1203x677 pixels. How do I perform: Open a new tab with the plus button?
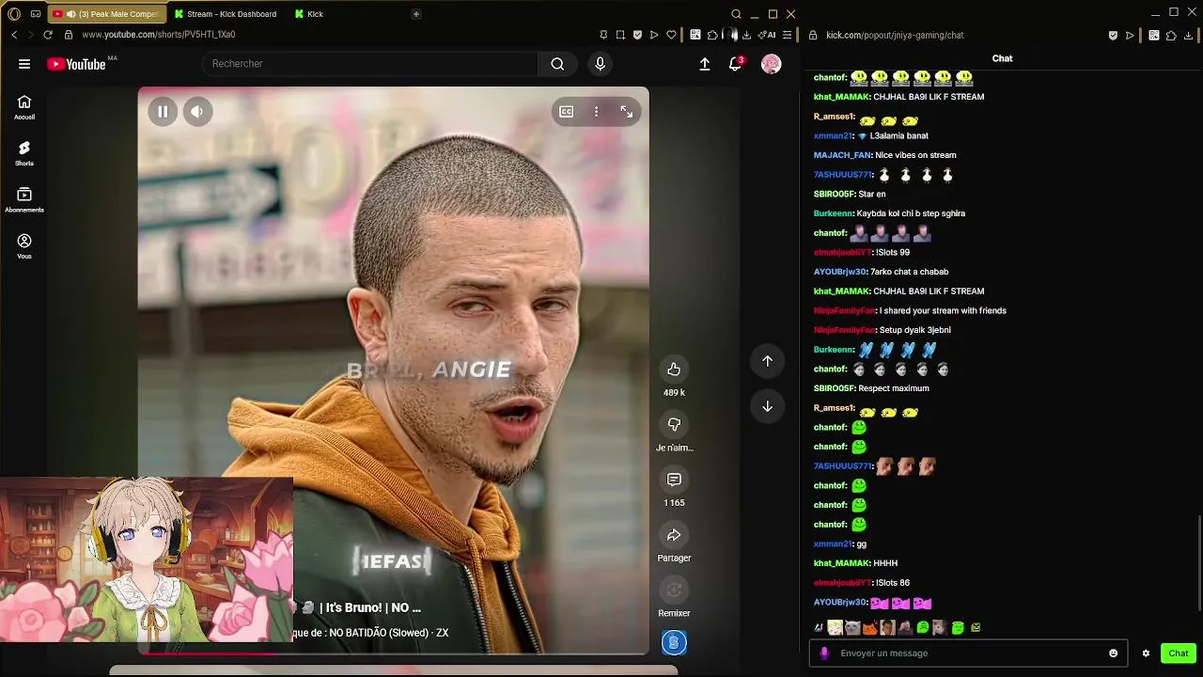click(x=416, y=14)
